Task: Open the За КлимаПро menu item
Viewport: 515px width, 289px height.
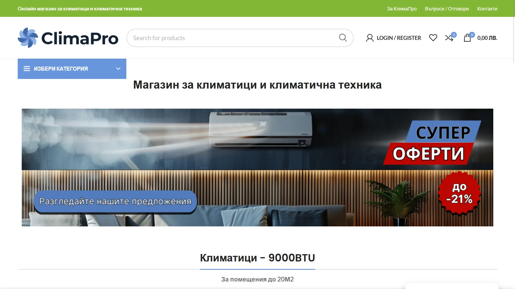Action: pos(401,8)
